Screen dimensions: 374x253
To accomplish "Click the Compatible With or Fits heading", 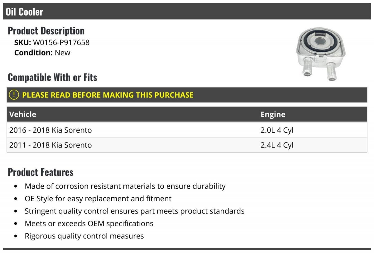I will (52, 77).
